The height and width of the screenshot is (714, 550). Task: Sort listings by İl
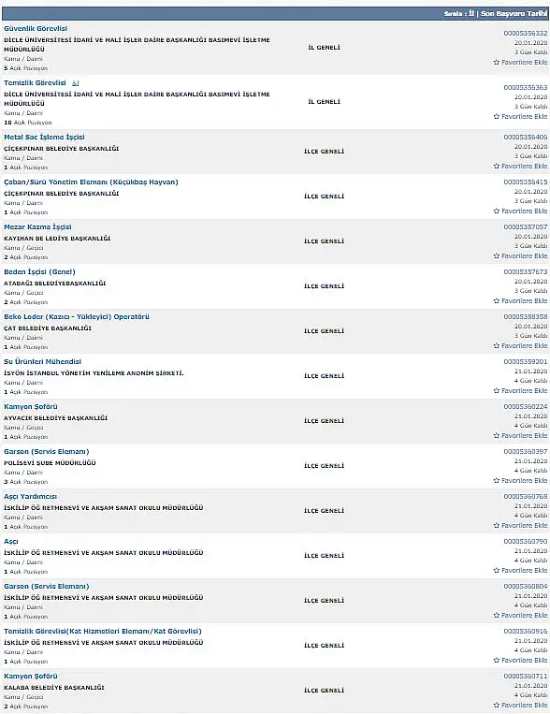471,14
